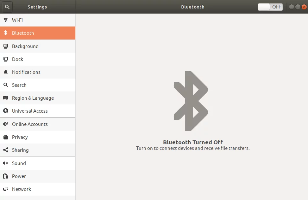308x200 pixels.
Task: Click the Wi-Fi signal icon
Action: [x=6, y=20]
